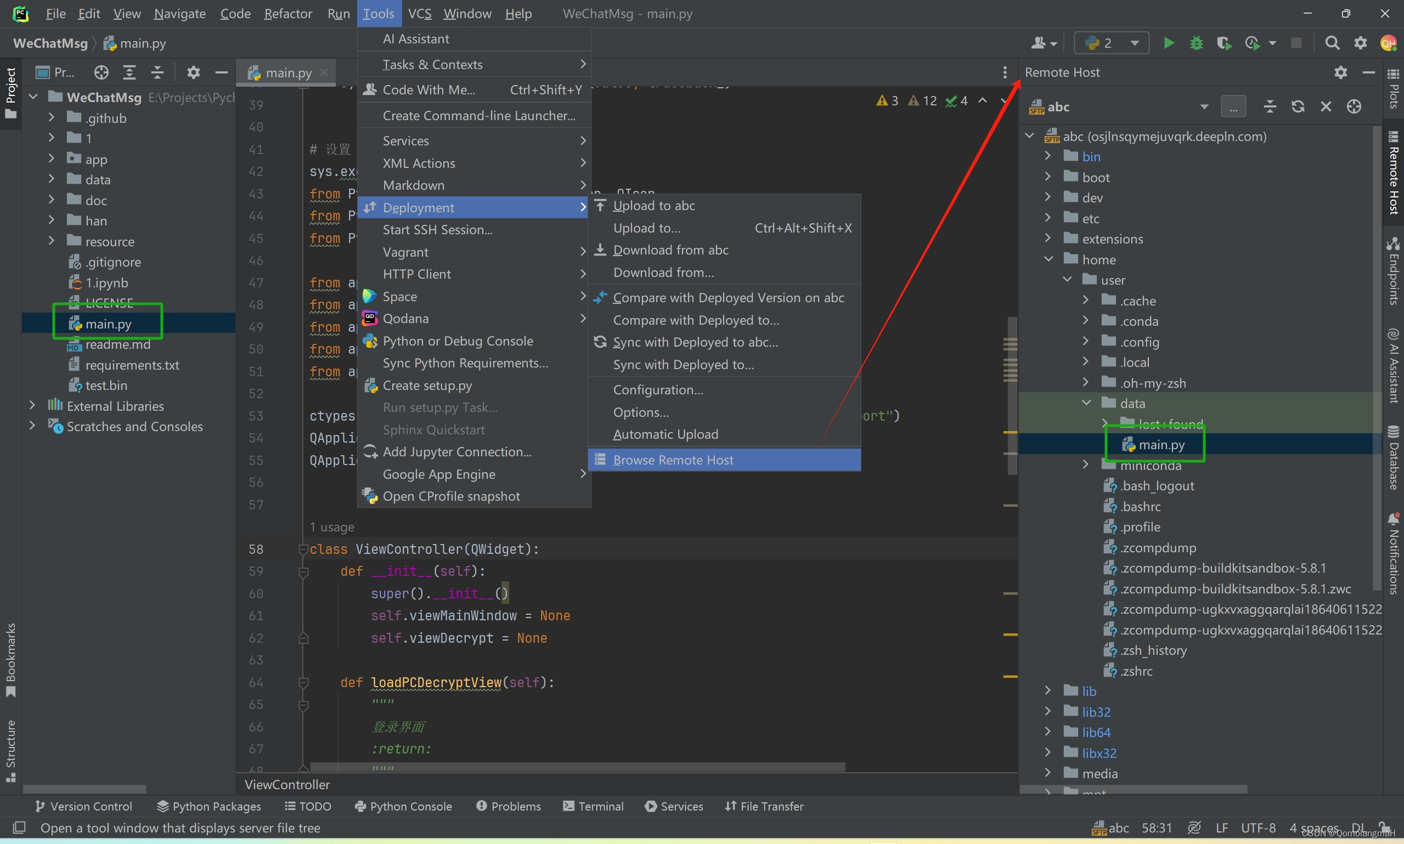Open Code With Me people icon in toolbar
1404x844 pixels.
pyautogui.click(x=1044, y=43)
